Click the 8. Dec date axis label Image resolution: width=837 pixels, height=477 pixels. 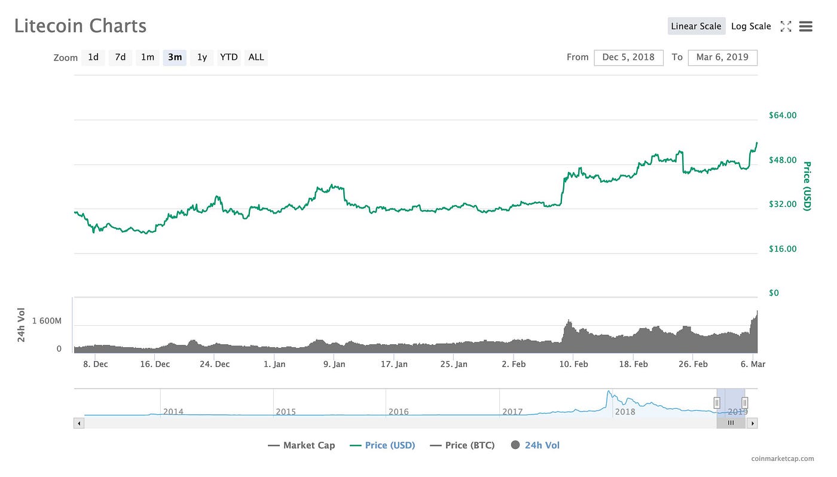point(95,364)
